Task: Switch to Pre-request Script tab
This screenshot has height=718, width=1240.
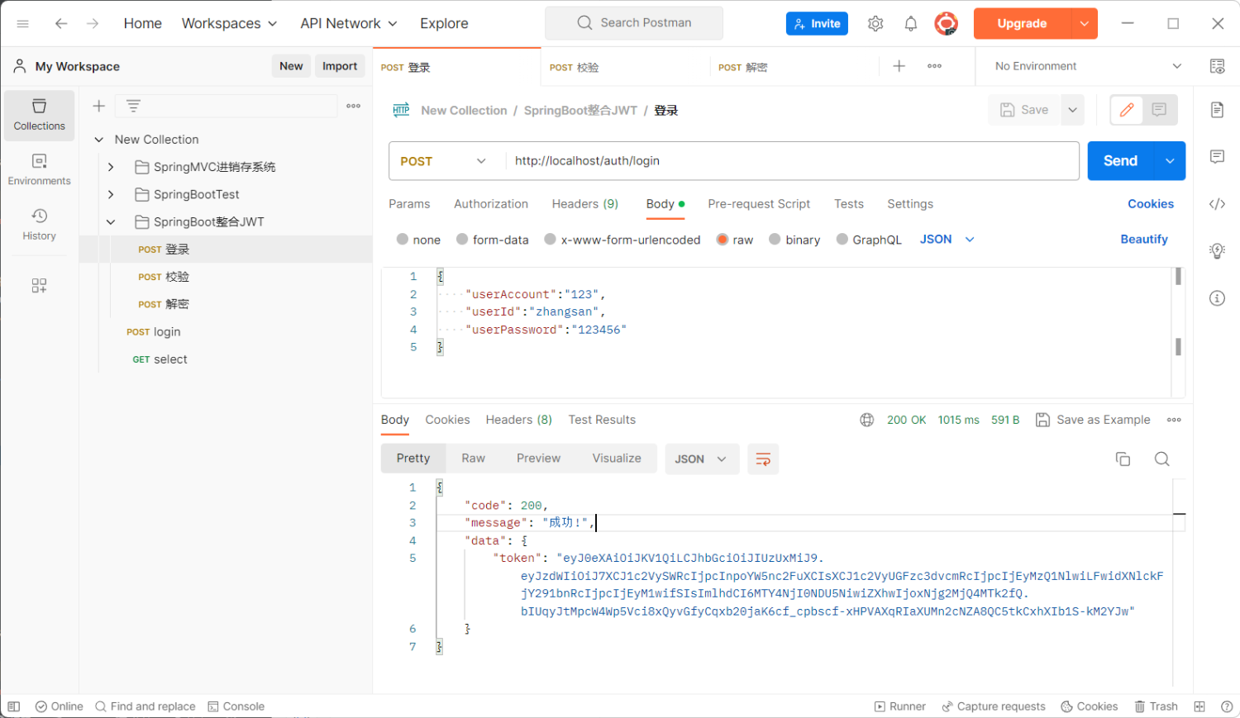Action: pos(759,204)
